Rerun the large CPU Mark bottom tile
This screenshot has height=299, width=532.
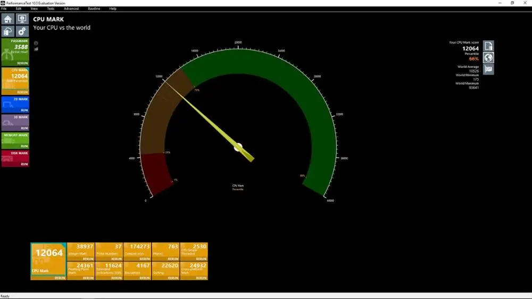tap(60, 278)
